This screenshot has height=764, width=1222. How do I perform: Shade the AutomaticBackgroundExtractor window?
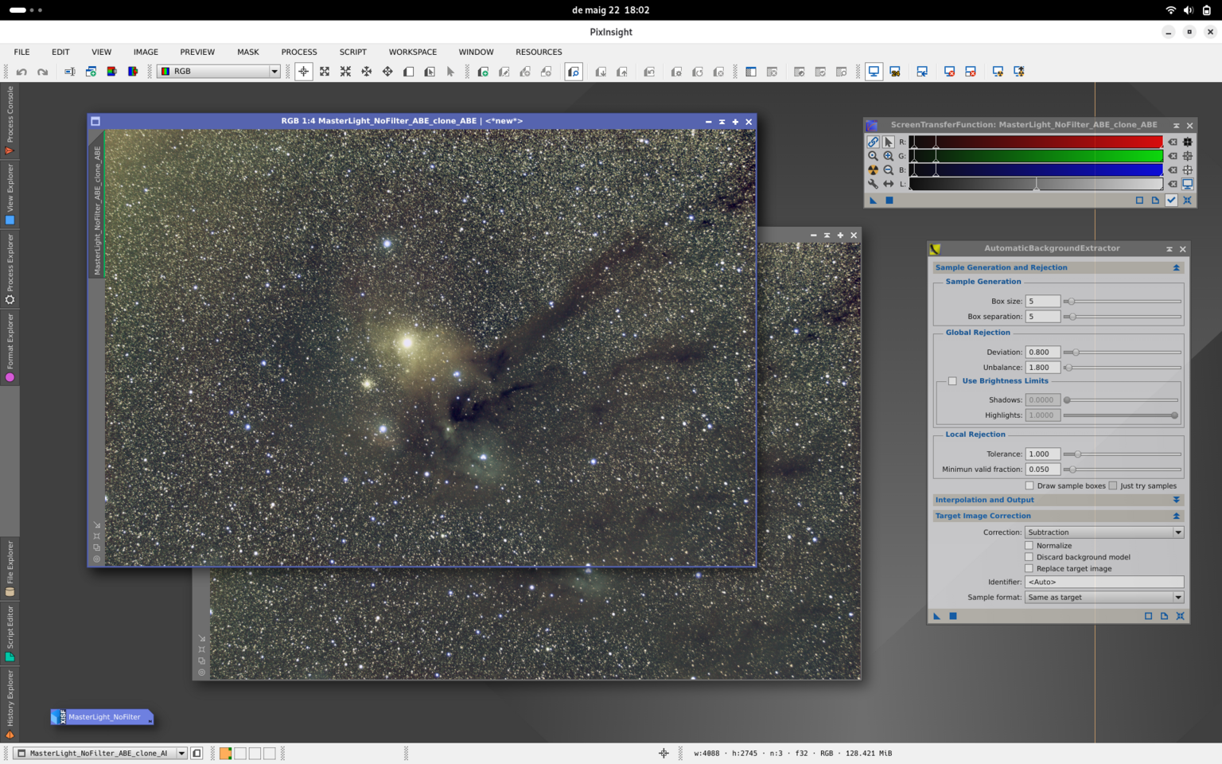(x=1169, y=249)
